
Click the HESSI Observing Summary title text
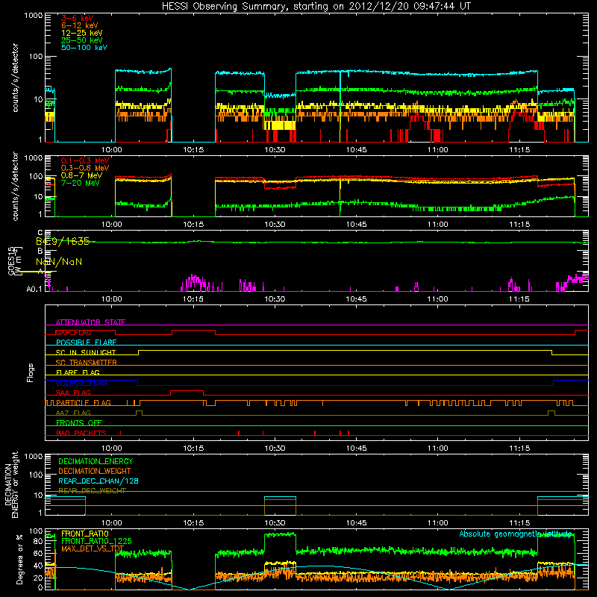click(316, 6)
